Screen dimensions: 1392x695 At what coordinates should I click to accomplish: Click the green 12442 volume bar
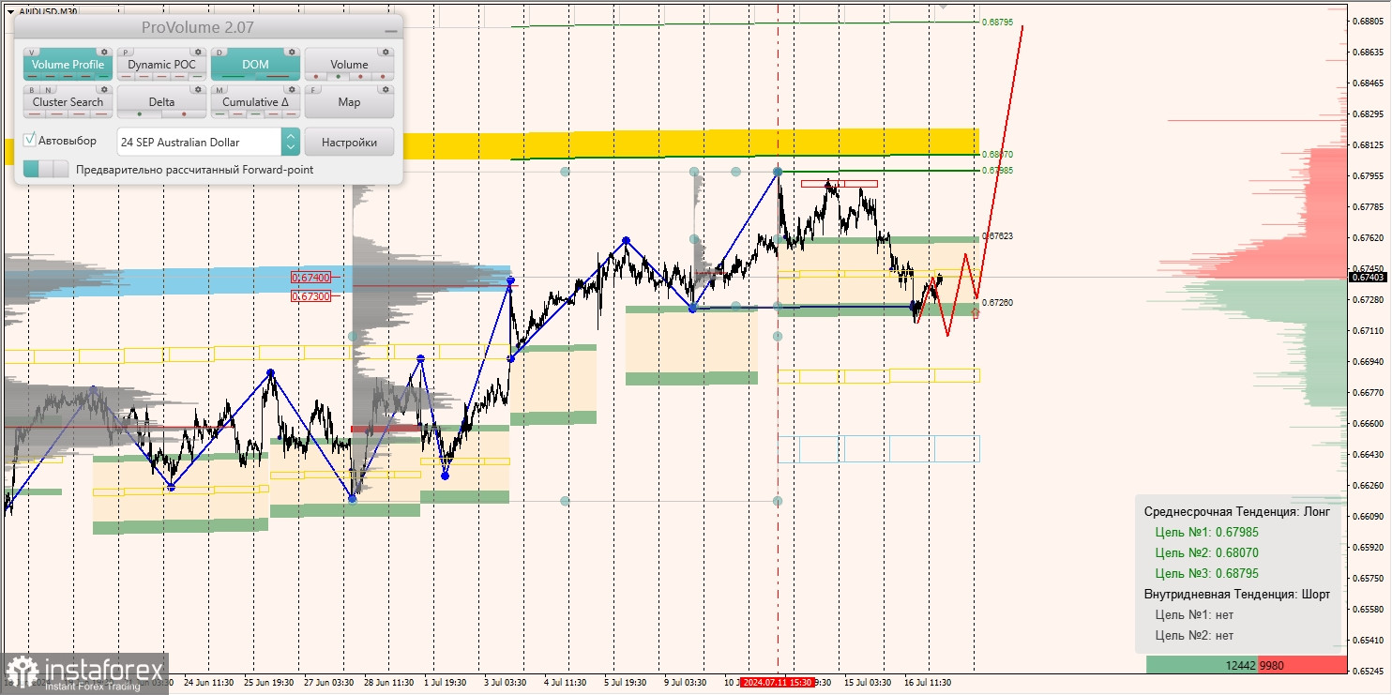point(1202,665)
